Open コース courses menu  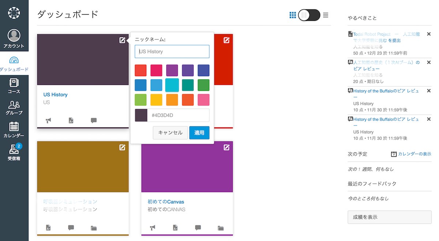[14, 86]
